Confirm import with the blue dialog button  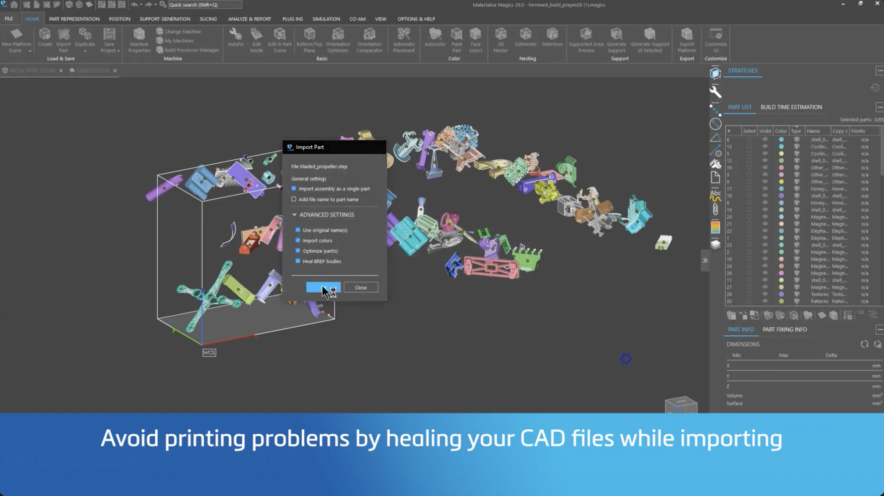pos(323,288)
